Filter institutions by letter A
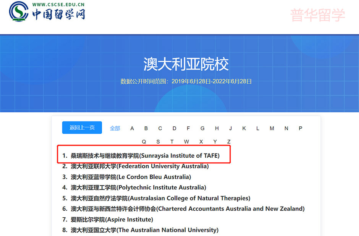This screenshot has width=359, height=236. (x=132, y=128)
